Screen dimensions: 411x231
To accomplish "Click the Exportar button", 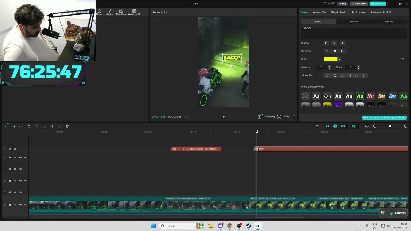I will click(x=378, y=4).
